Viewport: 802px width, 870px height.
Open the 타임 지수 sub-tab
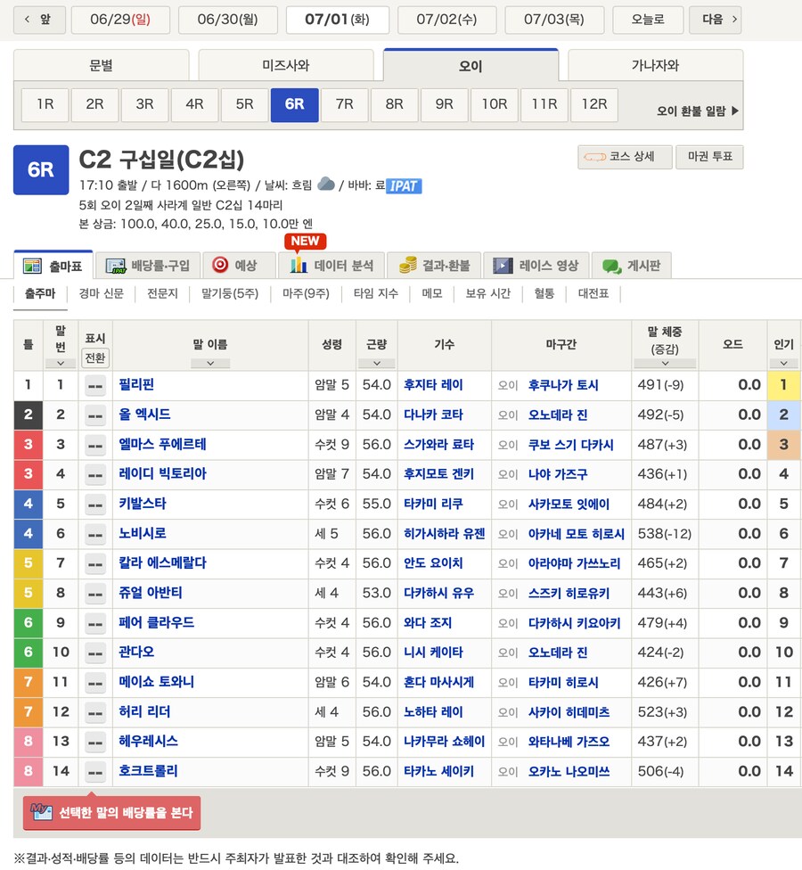click(x=376, y=293)
